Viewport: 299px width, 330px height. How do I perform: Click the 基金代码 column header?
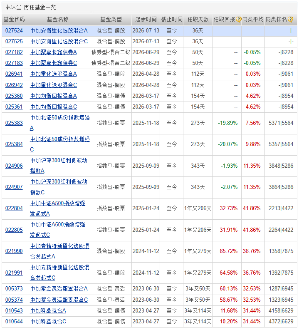pyautogui.click(x=14, y=20)
